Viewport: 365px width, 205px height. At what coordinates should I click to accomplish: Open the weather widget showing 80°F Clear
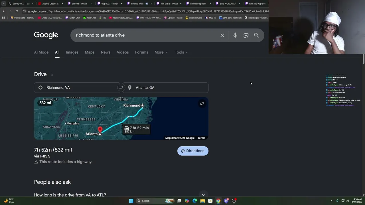click(9, 201)
